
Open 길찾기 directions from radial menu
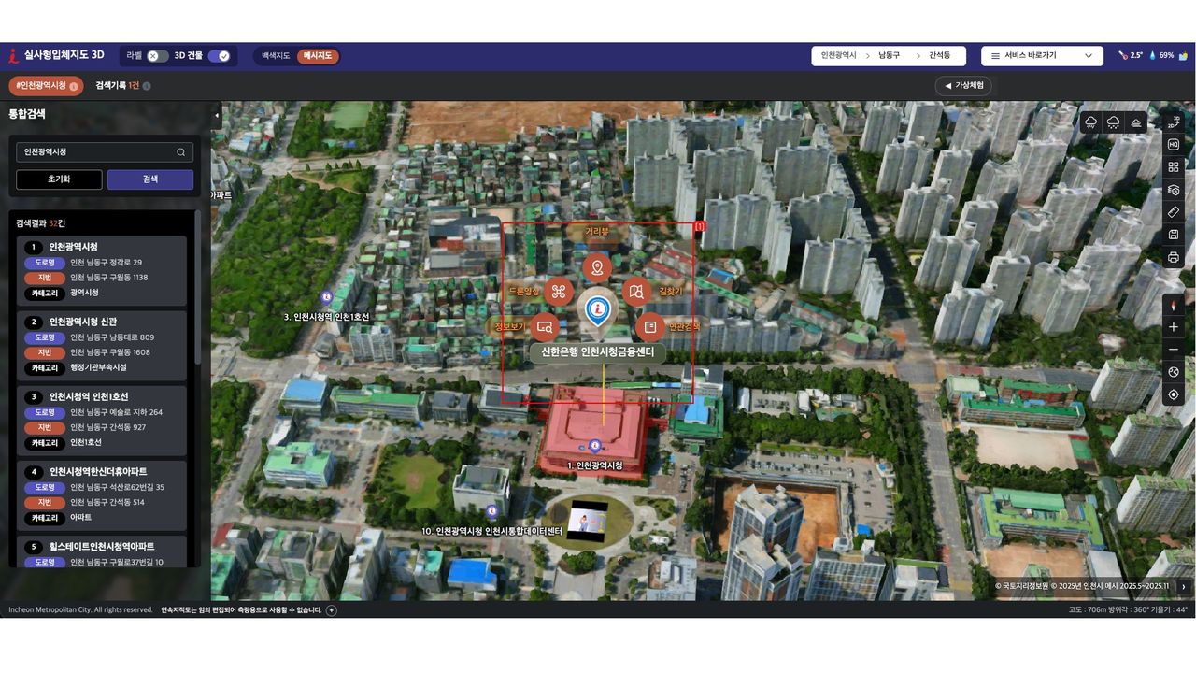coord(636,292)
